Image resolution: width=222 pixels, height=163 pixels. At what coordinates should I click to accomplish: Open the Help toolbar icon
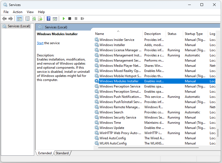point(48,19)
